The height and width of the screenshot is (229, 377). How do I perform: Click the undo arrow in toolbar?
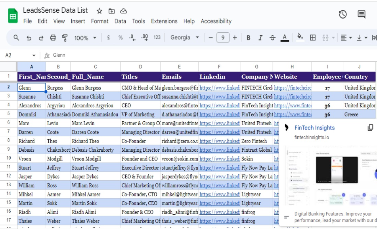click(29, 38)
